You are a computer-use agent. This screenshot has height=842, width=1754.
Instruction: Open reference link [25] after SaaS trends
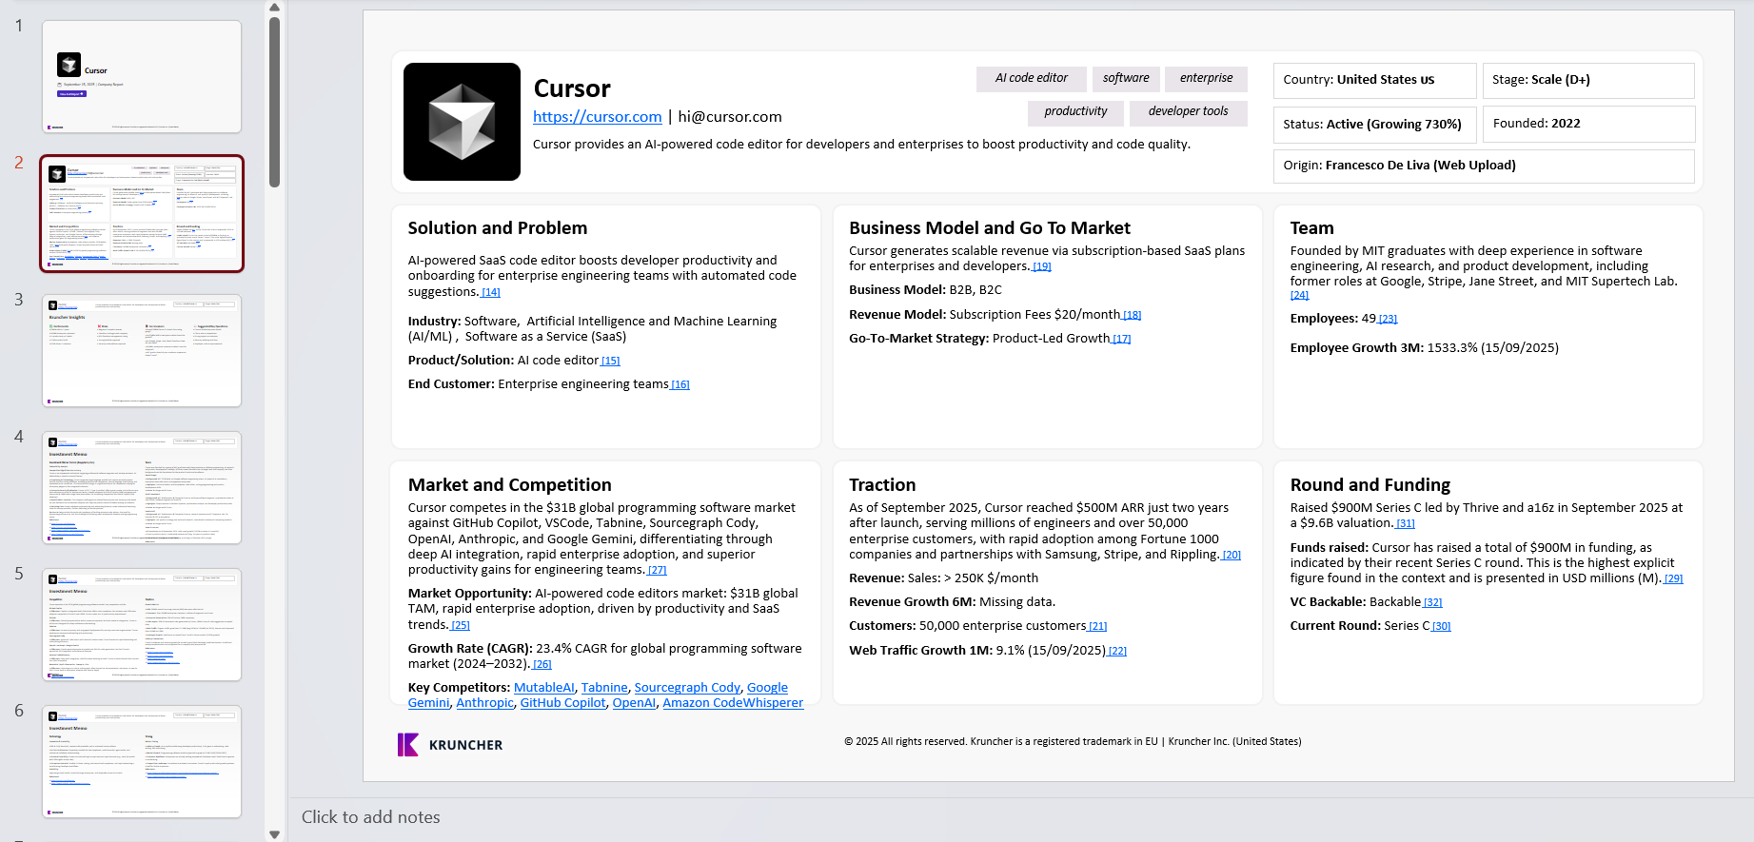(461, 626)
